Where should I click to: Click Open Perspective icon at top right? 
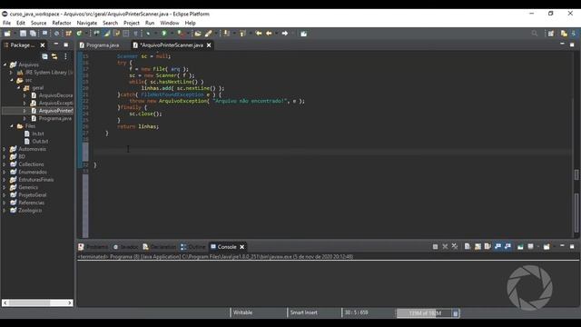(x=551, y=34)
